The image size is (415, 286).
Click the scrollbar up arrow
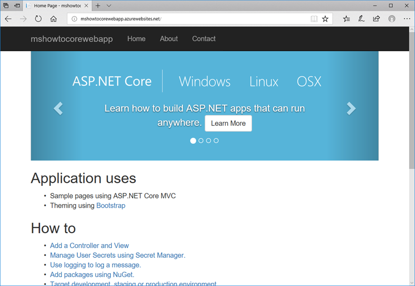coord(412,29)
